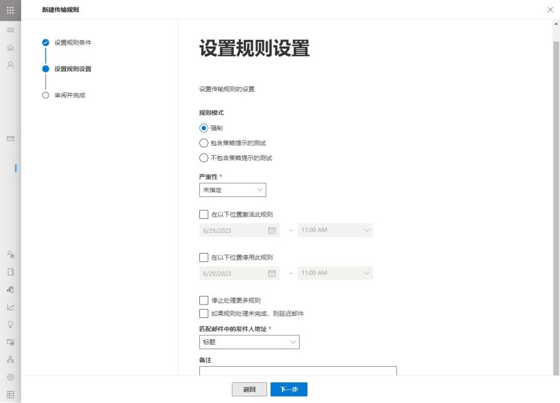
Task: Open the Recipients person icon in sidebar
Action: click(10, 64)
